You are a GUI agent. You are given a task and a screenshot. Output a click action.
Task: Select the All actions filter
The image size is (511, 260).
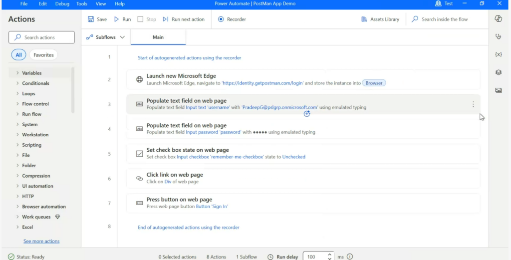pos(18,55)
